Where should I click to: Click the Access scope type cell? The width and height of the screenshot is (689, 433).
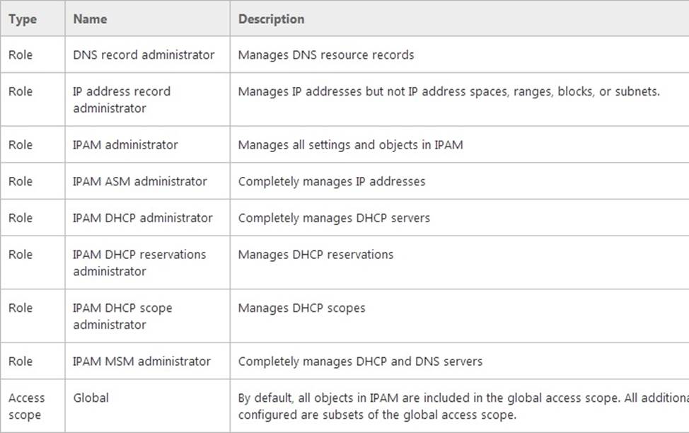tap(26, 406)
